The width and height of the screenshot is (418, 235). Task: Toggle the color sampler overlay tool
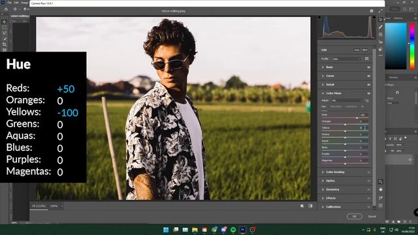380,198
